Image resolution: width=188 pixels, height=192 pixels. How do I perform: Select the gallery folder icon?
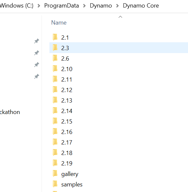point(55,174)
